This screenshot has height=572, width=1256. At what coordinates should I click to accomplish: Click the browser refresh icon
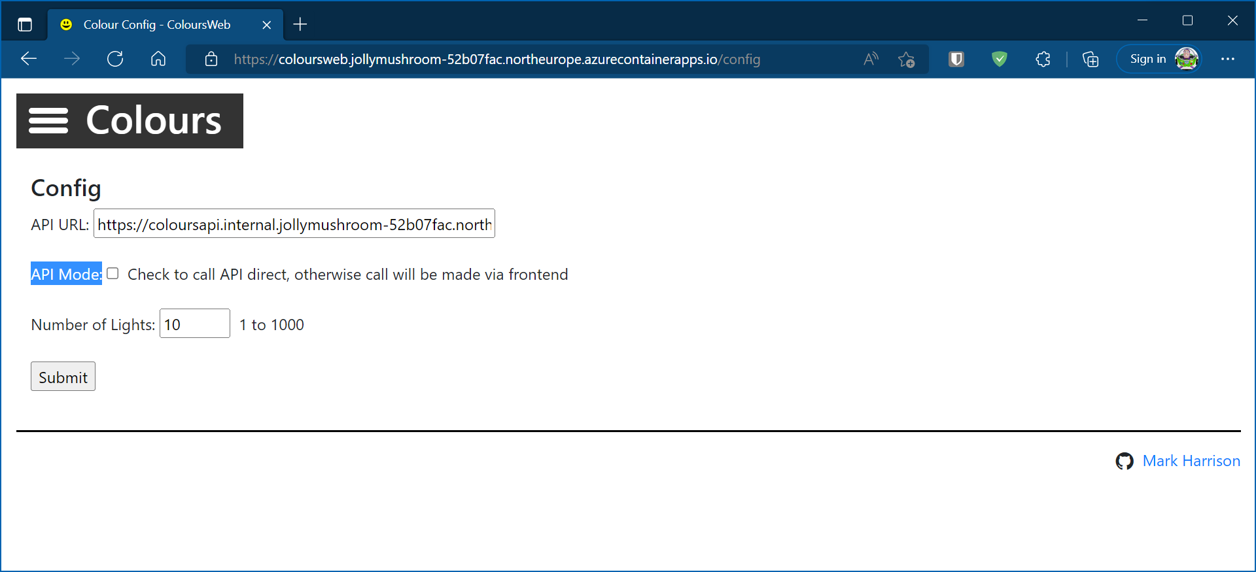pyautogui.click(x=115, y=59)
